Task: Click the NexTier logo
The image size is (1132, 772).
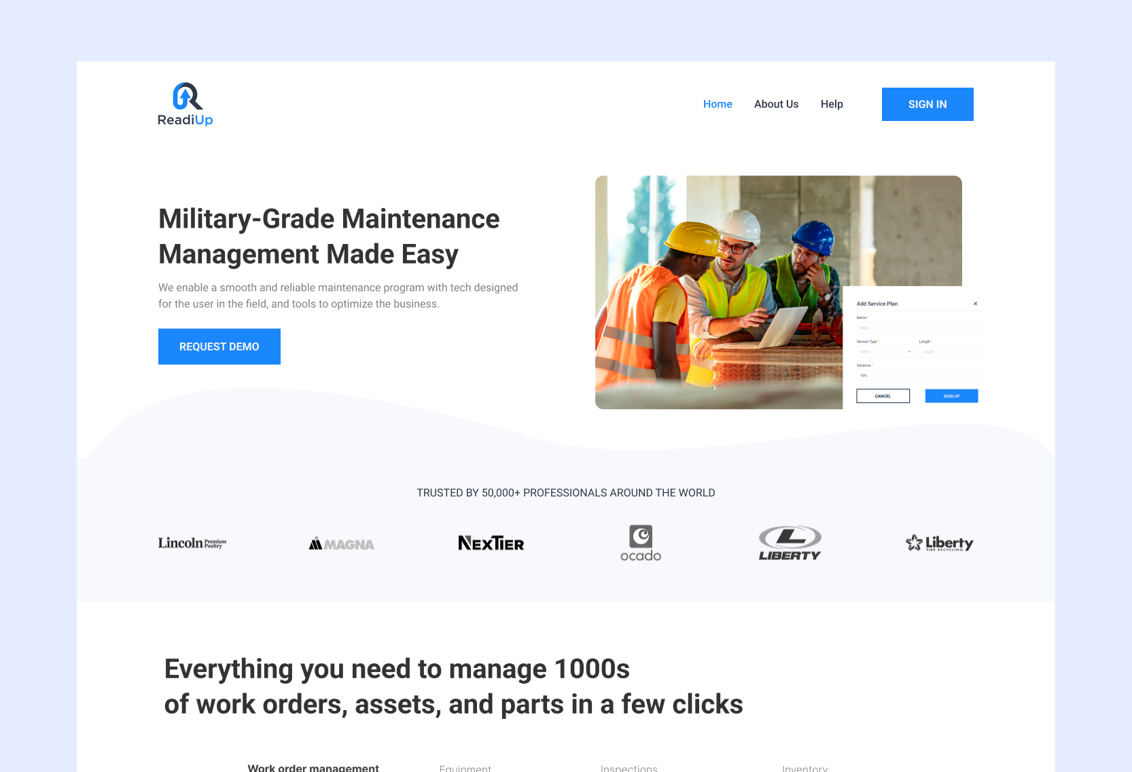Action: 491,543
